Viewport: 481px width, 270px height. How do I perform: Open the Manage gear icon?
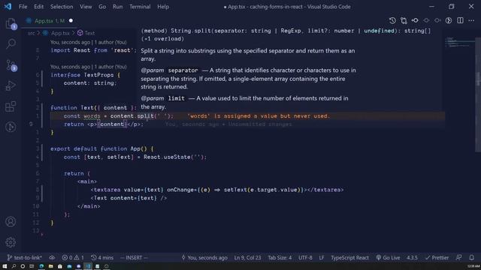[x=11, y=242]
